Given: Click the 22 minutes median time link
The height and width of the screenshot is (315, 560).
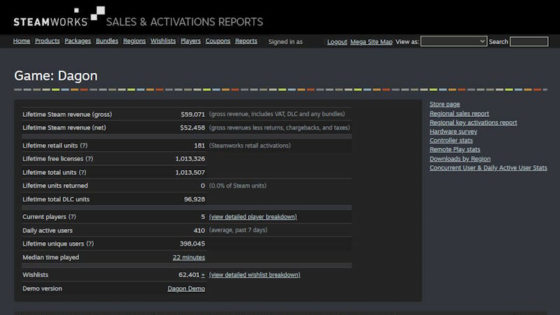Looking at the screenshot, I should coord(188,258).
